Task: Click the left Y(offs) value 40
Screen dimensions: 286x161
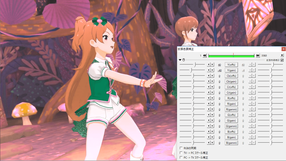Action: coord(220,65)
